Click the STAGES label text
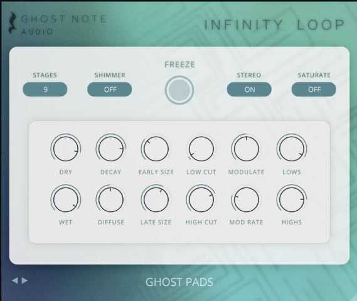The image size is (357, 301). point(45,75)
